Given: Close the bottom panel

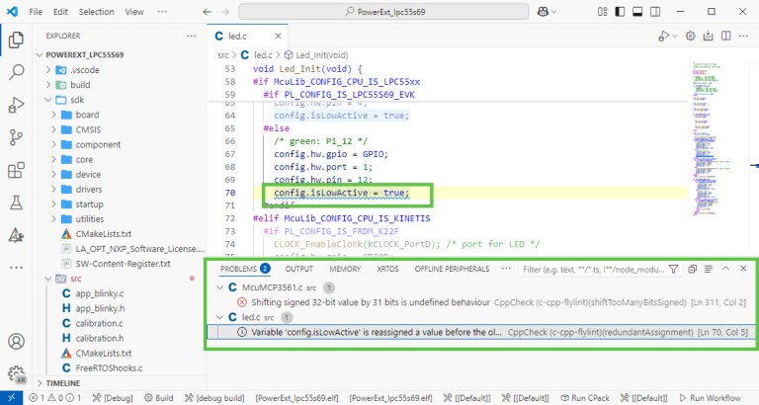Looking at the screenshot, I should click(x=743, y=269).
